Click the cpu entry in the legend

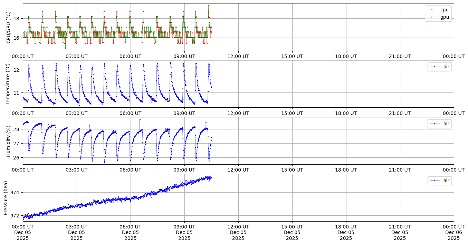[x=444, y=10]
